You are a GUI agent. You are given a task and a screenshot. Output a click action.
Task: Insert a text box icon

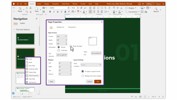[x=142, y=12]
